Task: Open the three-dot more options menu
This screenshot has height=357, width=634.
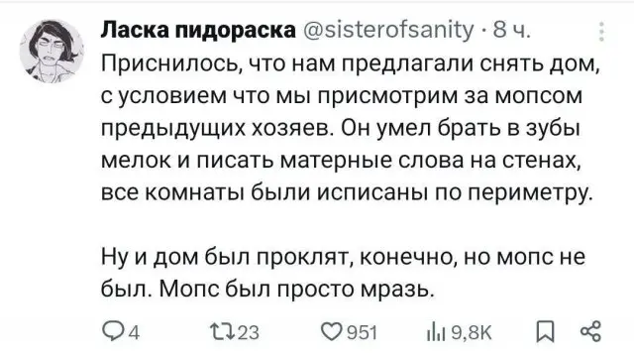Action: 601,32
